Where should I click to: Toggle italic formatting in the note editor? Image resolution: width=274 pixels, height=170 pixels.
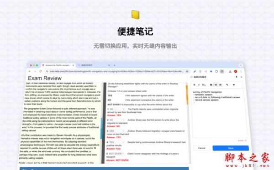point(199,85)
